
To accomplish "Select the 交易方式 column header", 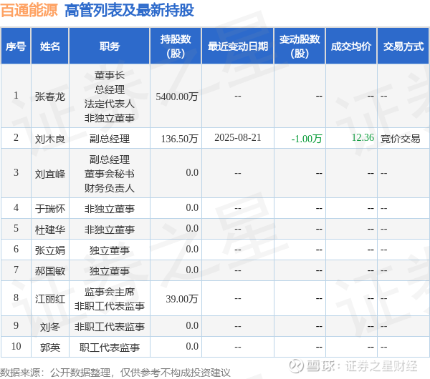I will point(403,46).
